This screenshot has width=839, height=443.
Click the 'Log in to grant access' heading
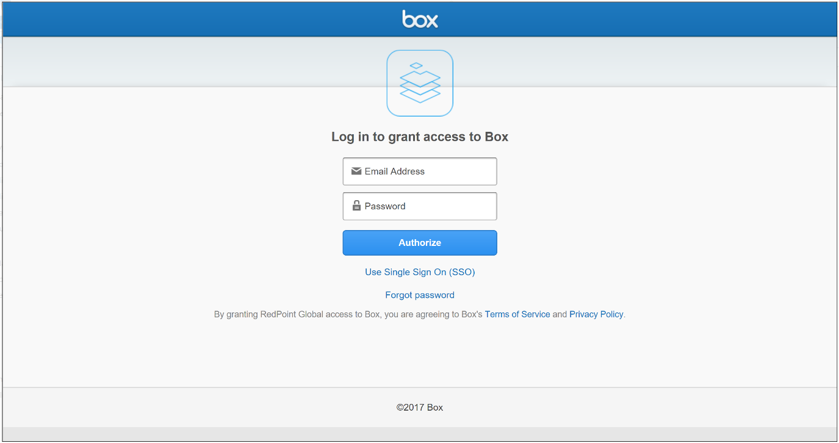[420, 137]
